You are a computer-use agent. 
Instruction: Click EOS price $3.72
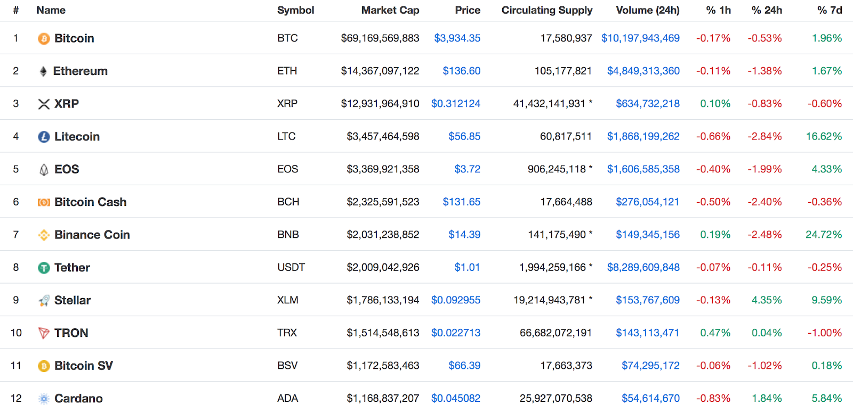tap(468, 169)
